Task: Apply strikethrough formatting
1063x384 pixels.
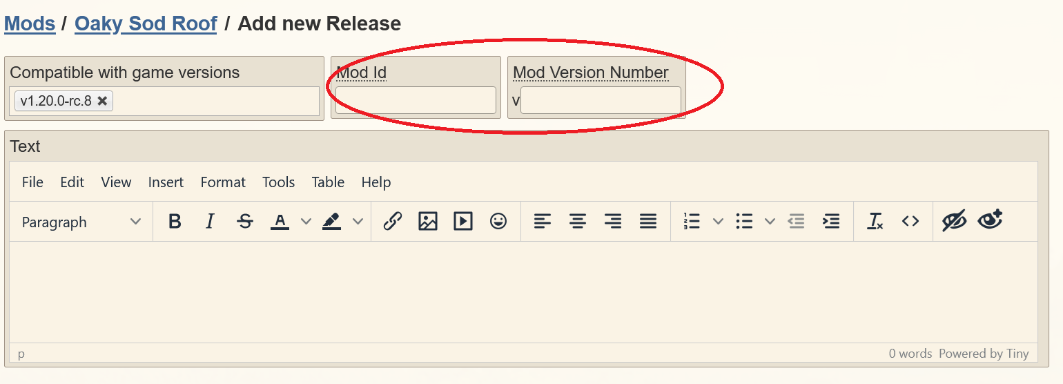Action: (x=244, y=222)
